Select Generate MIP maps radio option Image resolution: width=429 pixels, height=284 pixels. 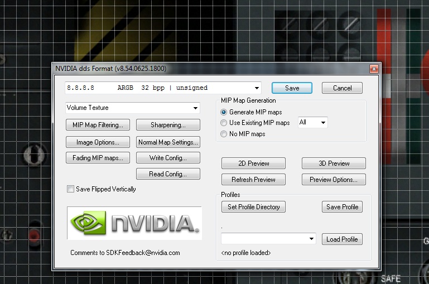coord(224,112)
